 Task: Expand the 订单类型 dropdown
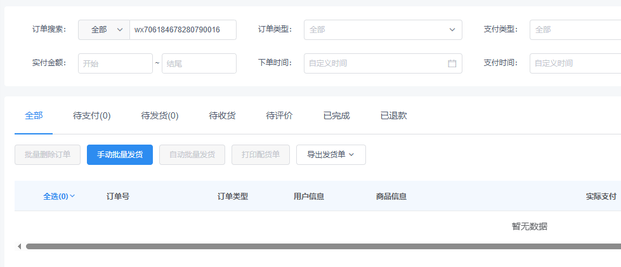(383, 30)
